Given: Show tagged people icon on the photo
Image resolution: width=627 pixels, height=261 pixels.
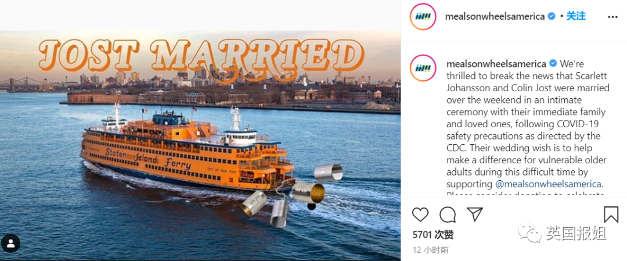Looking at the screenshot, I should pyautogui.click(x=10, y=243).
